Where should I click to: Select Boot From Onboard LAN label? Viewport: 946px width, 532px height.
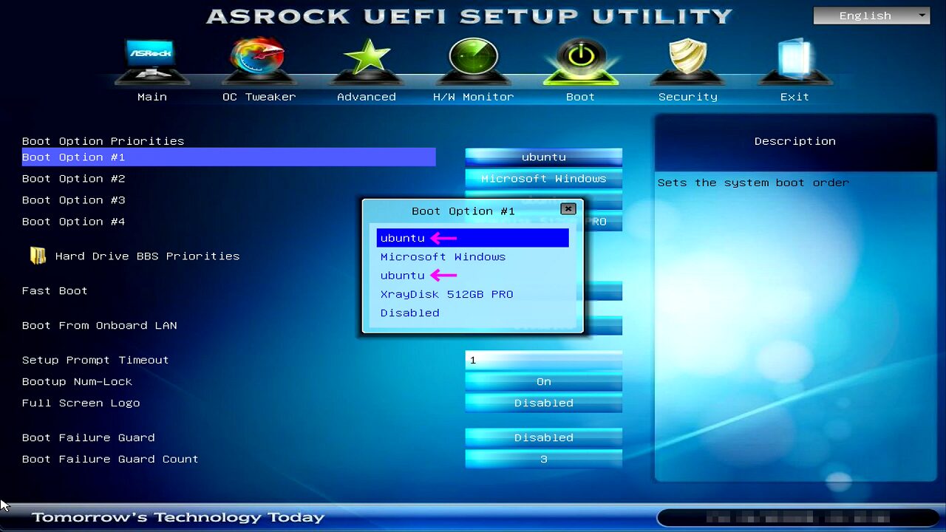(100, 325)
